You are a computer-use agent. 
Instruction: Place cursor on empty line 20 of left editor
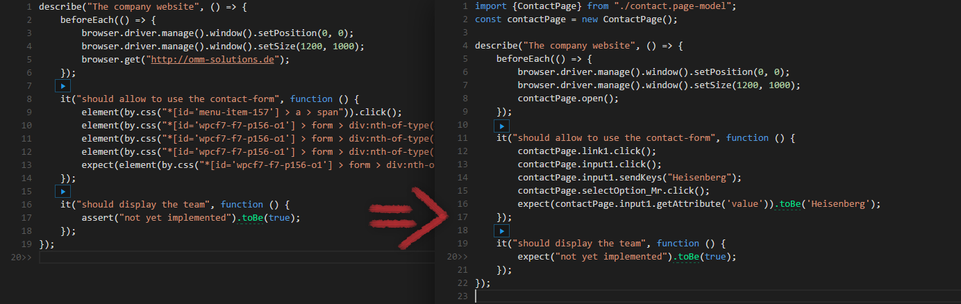(x=236, y=257)
